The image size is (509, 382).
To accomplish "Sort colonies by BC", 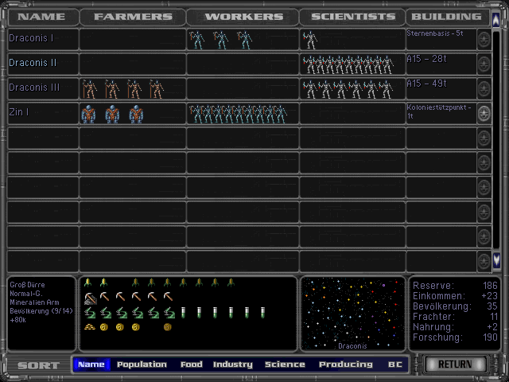I will point(395,364).
